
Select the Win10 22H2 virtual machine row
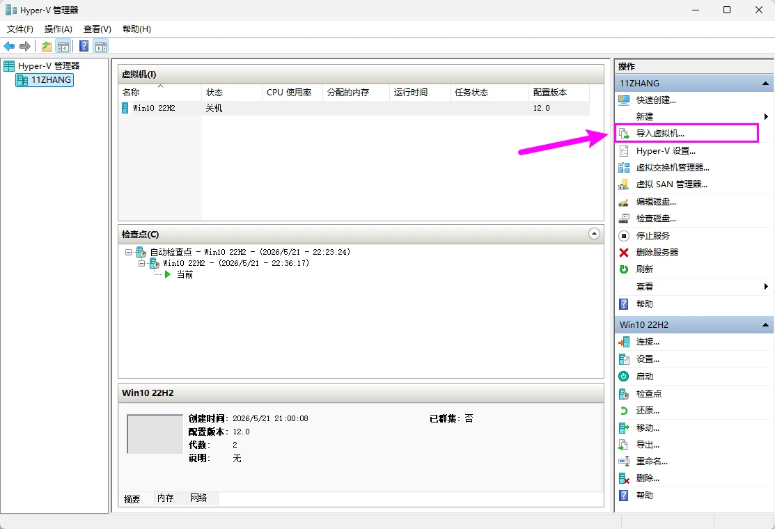pos(354,108)
